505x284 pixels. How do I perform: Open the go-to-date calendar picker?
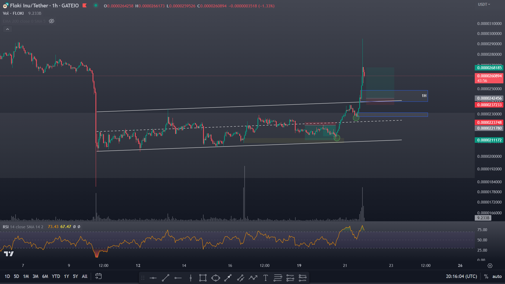pyautogui.click(x=98, y=276)
